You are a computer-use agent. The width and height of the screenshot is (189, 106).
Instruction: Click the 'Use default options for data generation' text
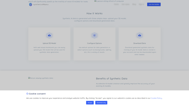pos(94,50)
